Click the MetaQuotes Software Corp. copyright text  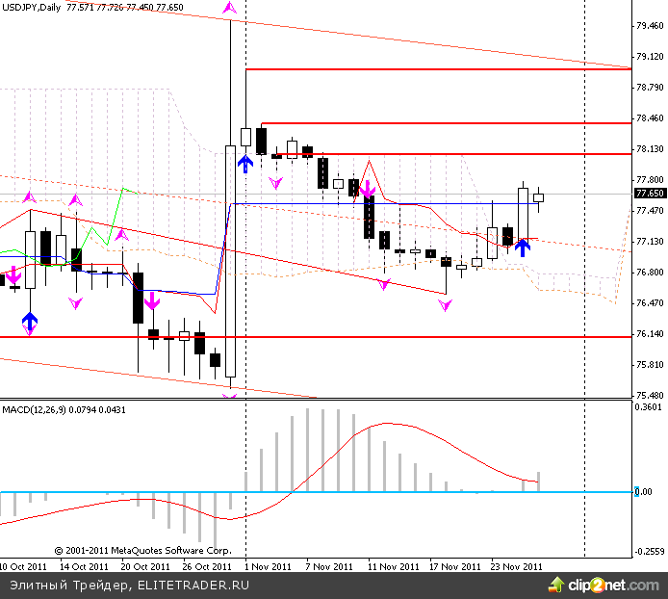coord(142,550)
